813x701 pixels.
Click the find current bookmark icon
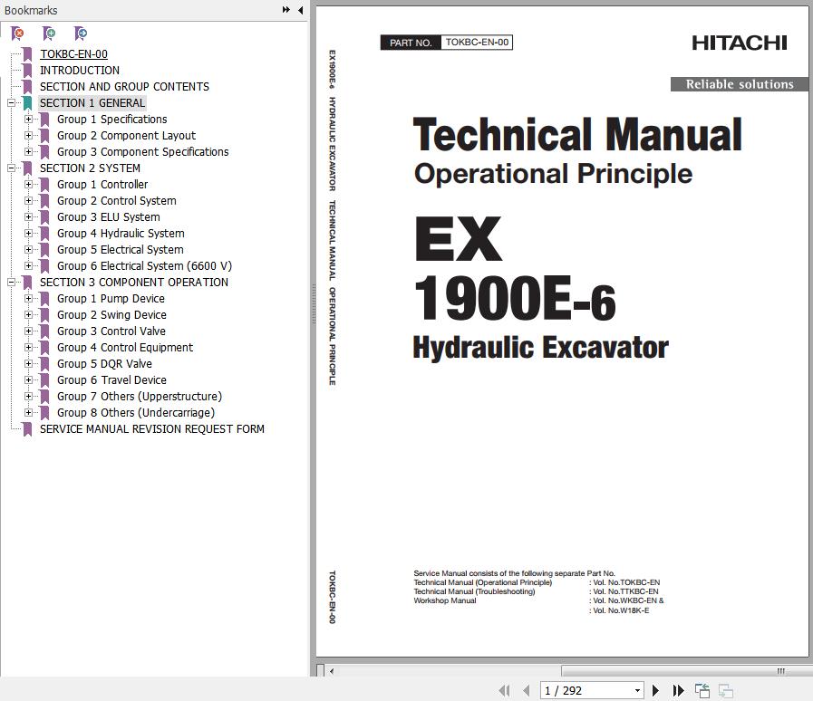coord(81,34)
